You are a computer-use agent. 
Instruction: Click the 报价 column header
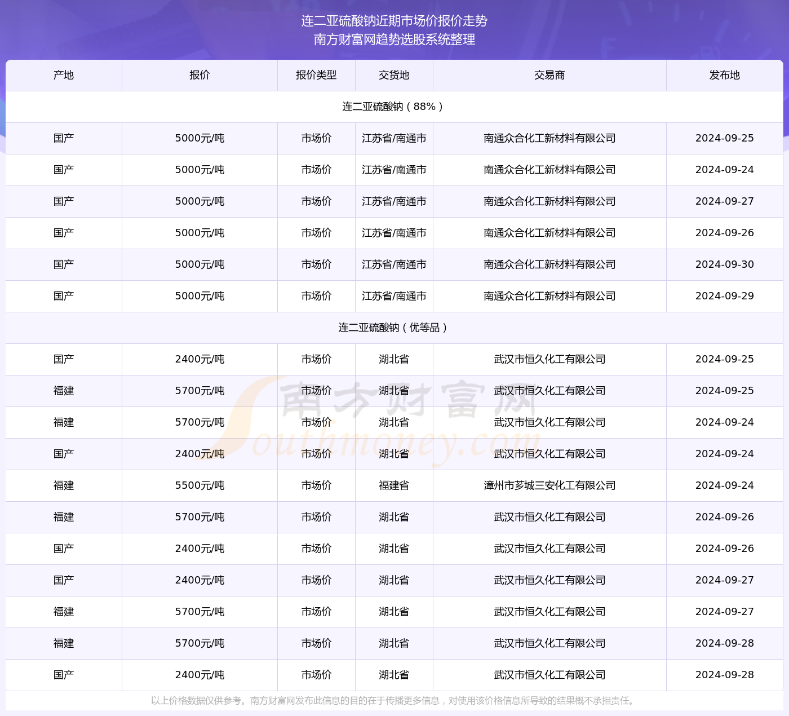pyautogui.click(x=200, y=75)
